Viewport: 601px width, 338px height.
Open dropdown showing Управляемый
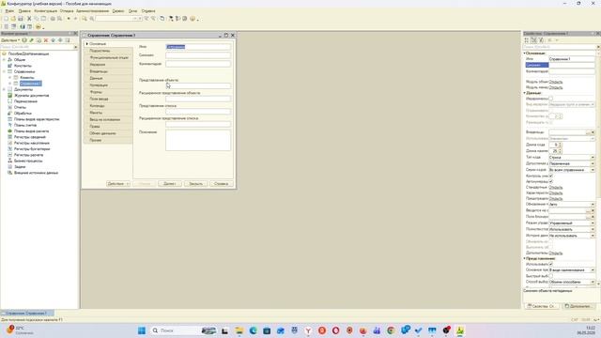click(x=593, y=223)
